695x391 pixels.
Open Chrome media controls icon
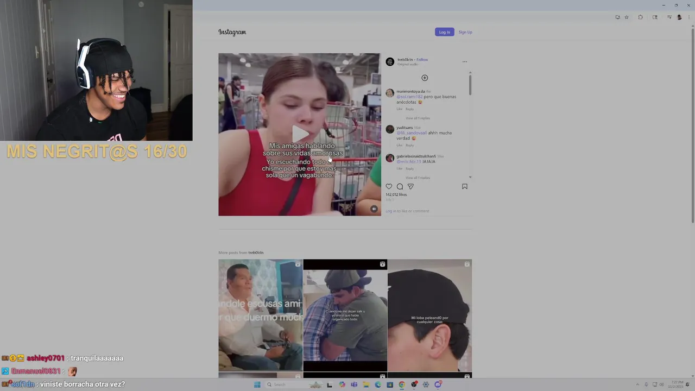pyautogui.click(x=669, y=17)
